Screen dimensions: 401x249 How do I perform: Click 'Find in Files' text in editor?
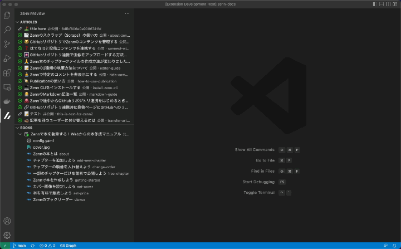click(263, 171)
